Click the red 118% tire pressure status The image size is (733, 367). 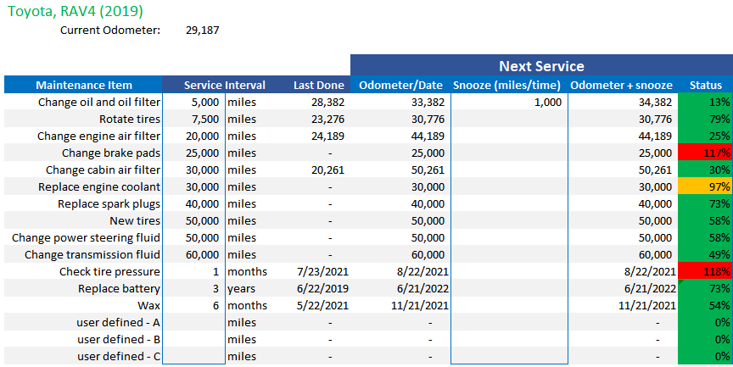tap(706, 271)
